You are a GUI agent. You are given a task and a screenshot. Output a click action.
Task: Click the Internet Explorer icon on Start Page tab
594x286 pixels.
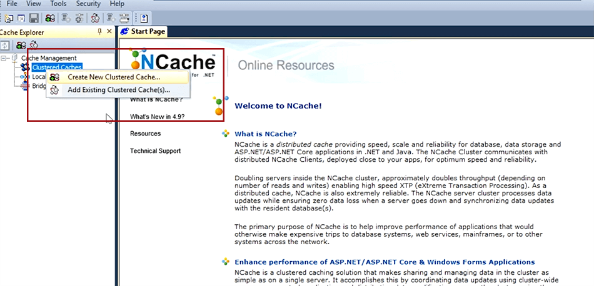click(124, 31)
